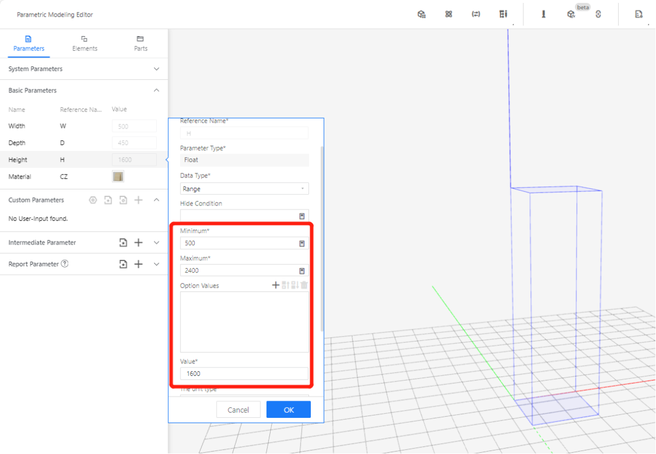Screen dimensions: 656x454
Task: Import Report Parameter using the file icon
Action: click(x=123, y=264)
